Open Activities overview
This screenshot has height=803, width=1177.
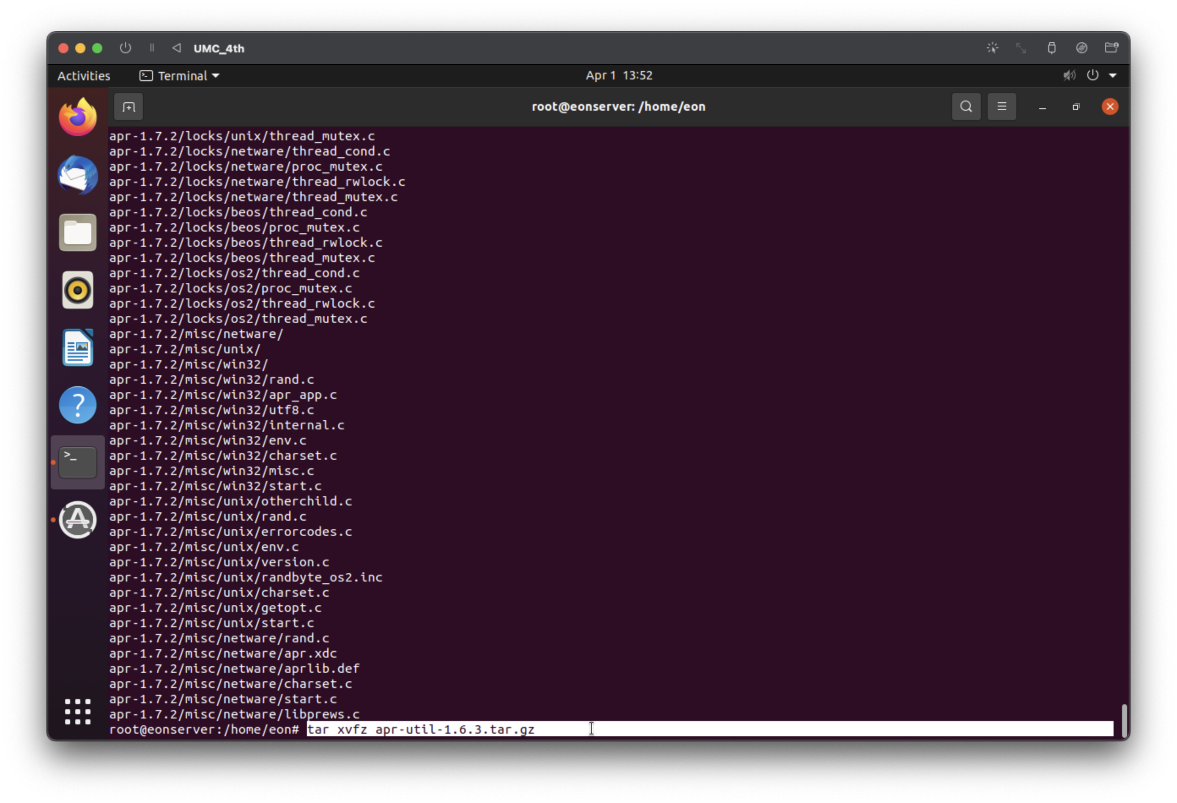[84, 75]
